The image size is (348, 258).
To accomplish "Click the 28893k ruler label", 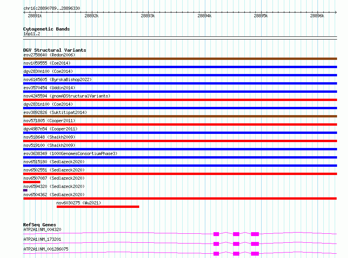I will [148, 16].
